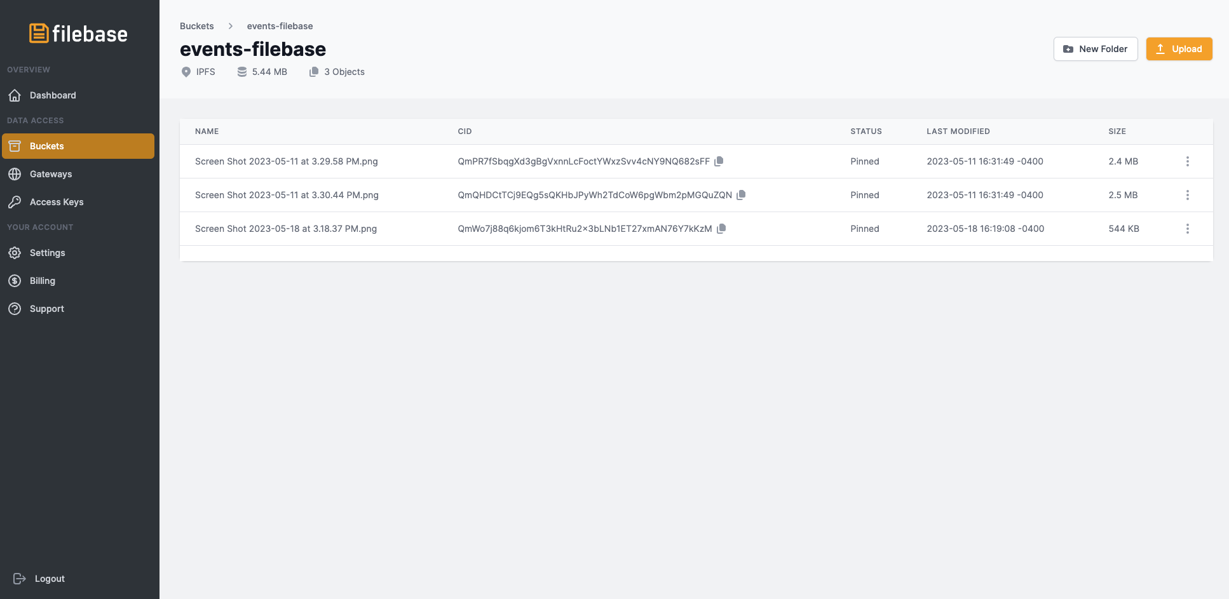
Task: Open Screen Shot 2023-05-11 at 3.30.44 PM.png
Action: [x=287, y=195]
